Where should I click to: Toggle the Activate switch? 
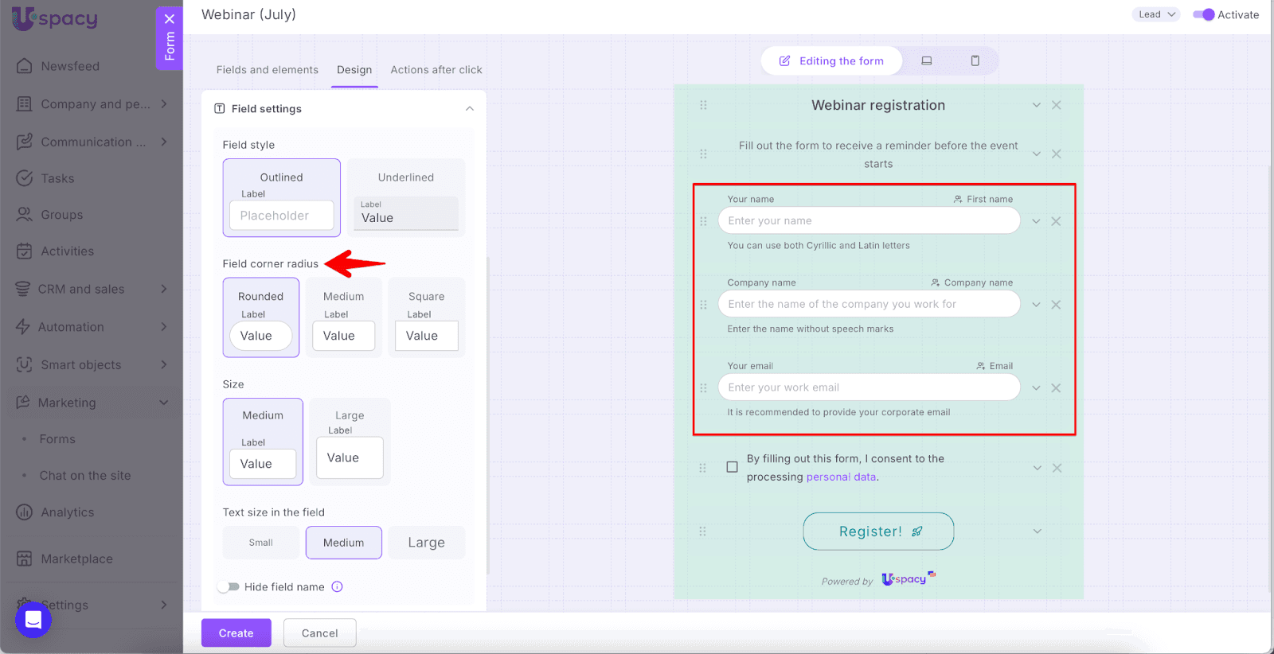coord(1203,14)
